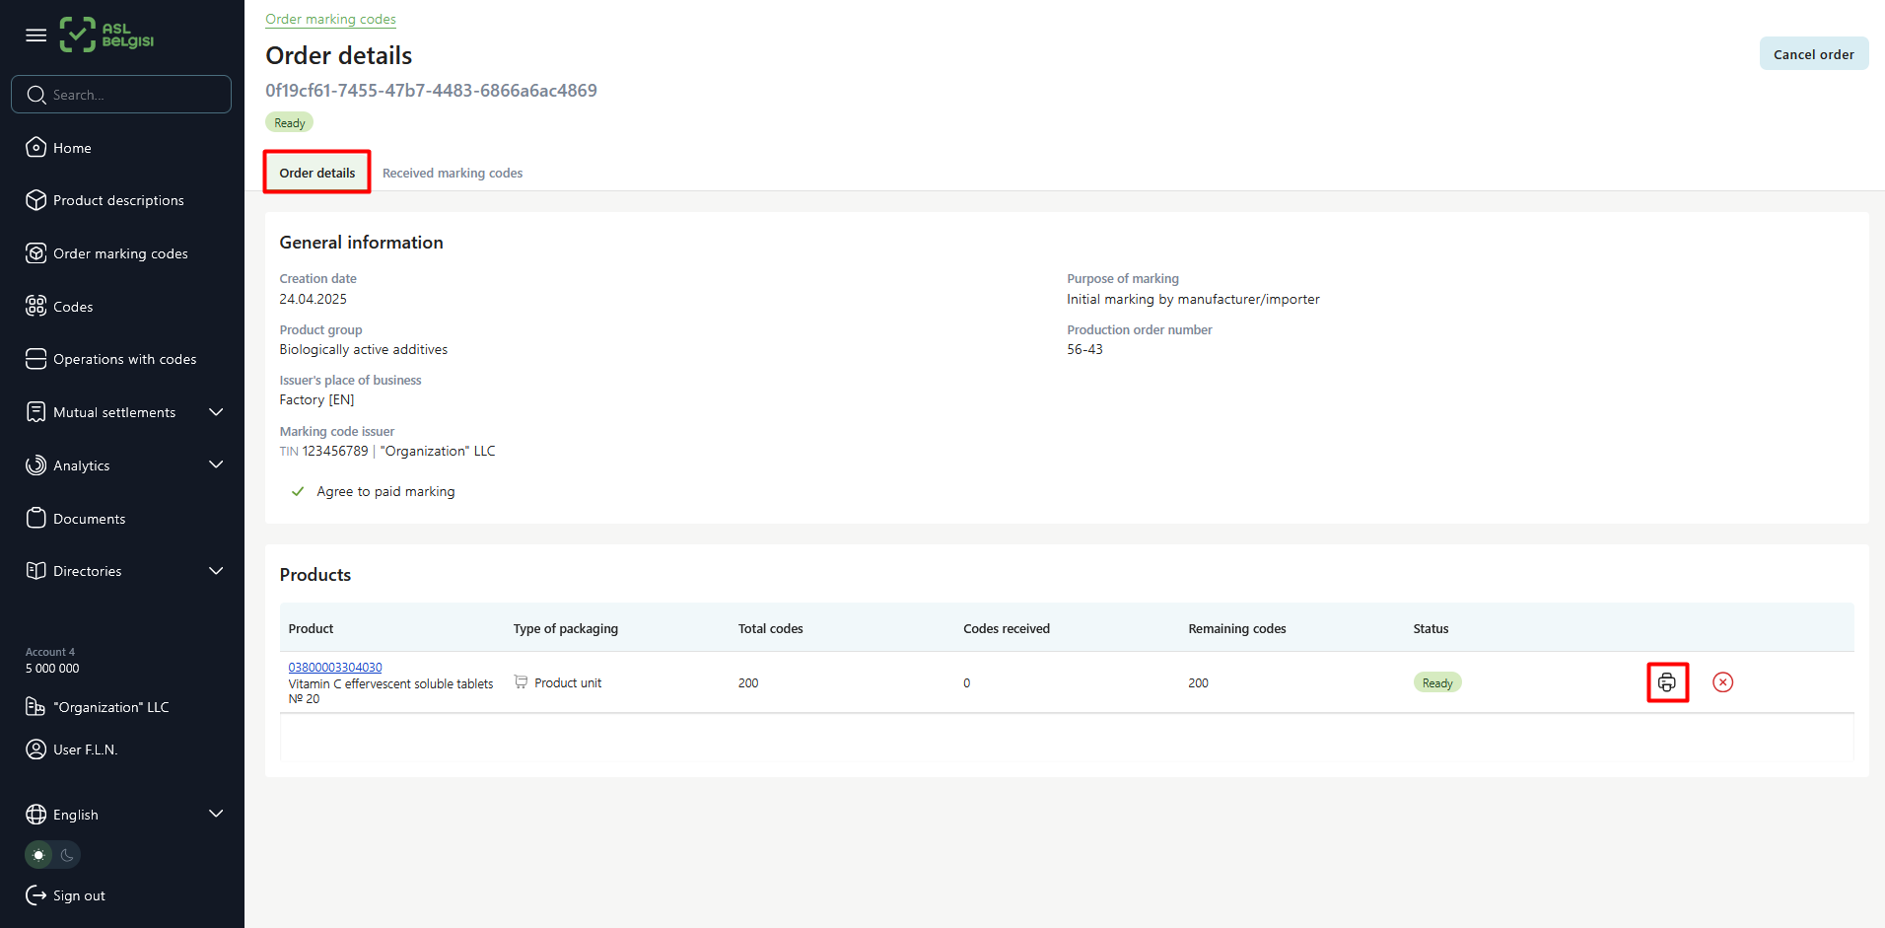Click the globe language icon
Image resolution: width=1885 pixels, height=928 pixels.
(36, 815)
